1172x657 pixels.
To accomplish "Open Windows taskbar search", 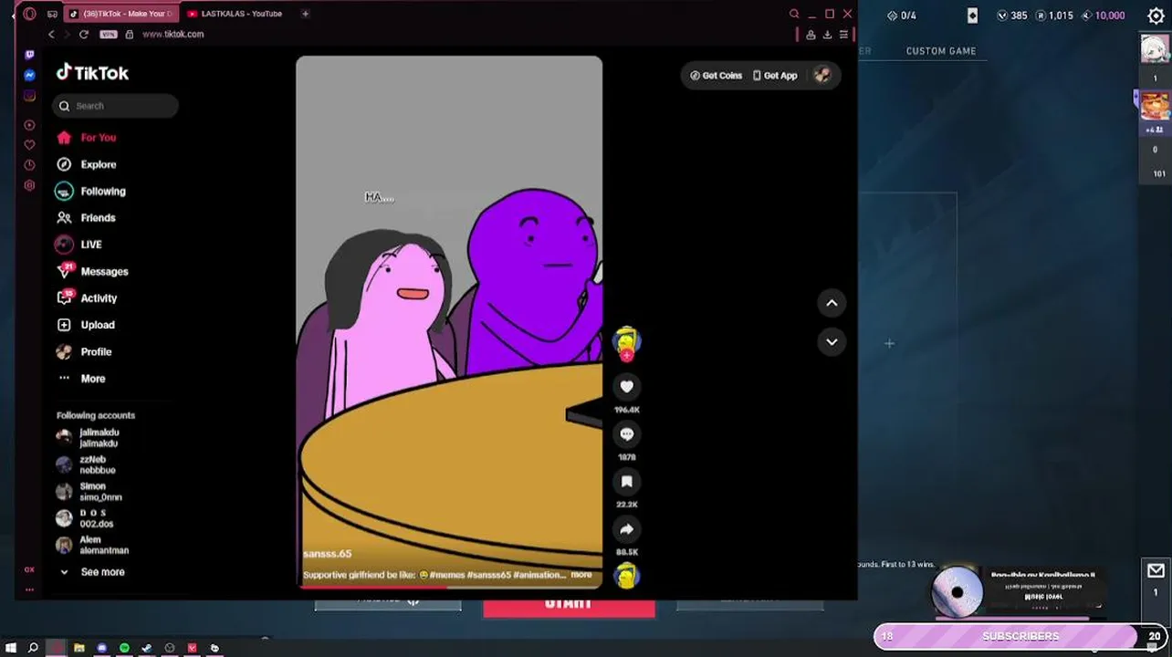I will pyautogui.click(x=33, y=648).
